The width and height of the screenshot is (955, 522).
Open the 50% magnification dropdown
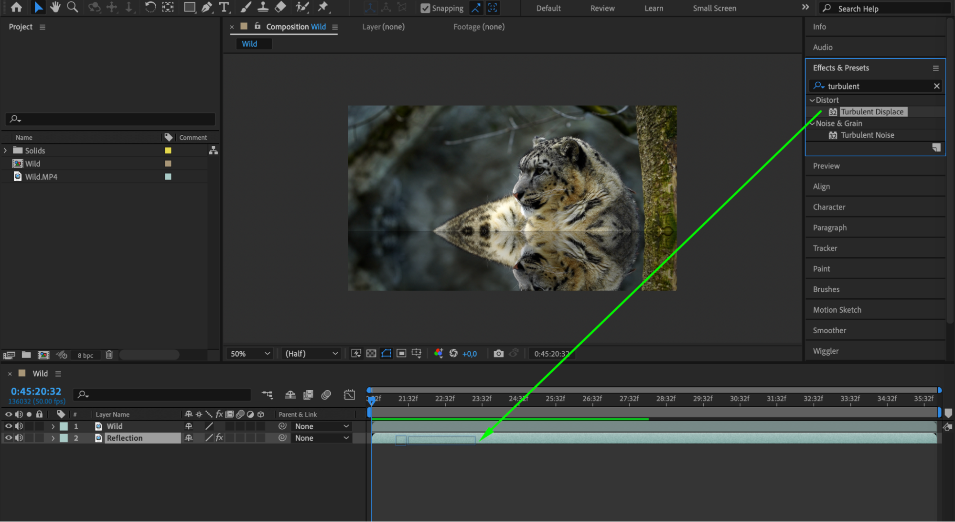pyautogui.click(x=250, y=354)
